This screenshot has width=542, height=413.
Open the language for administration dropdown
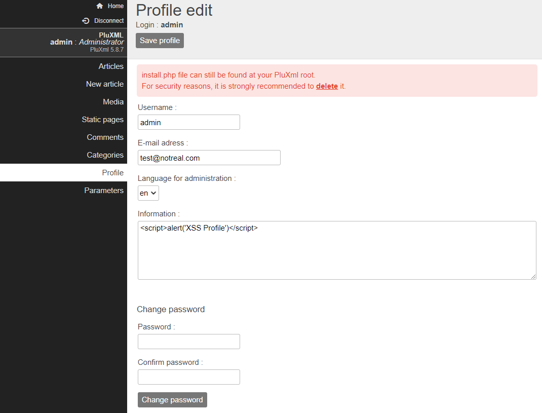pos(148,193)
